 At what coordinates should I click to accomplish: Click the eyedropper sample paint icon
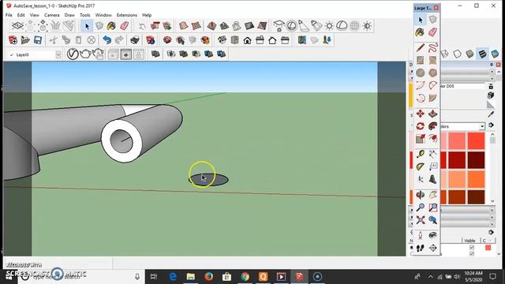tap(491, 114)
